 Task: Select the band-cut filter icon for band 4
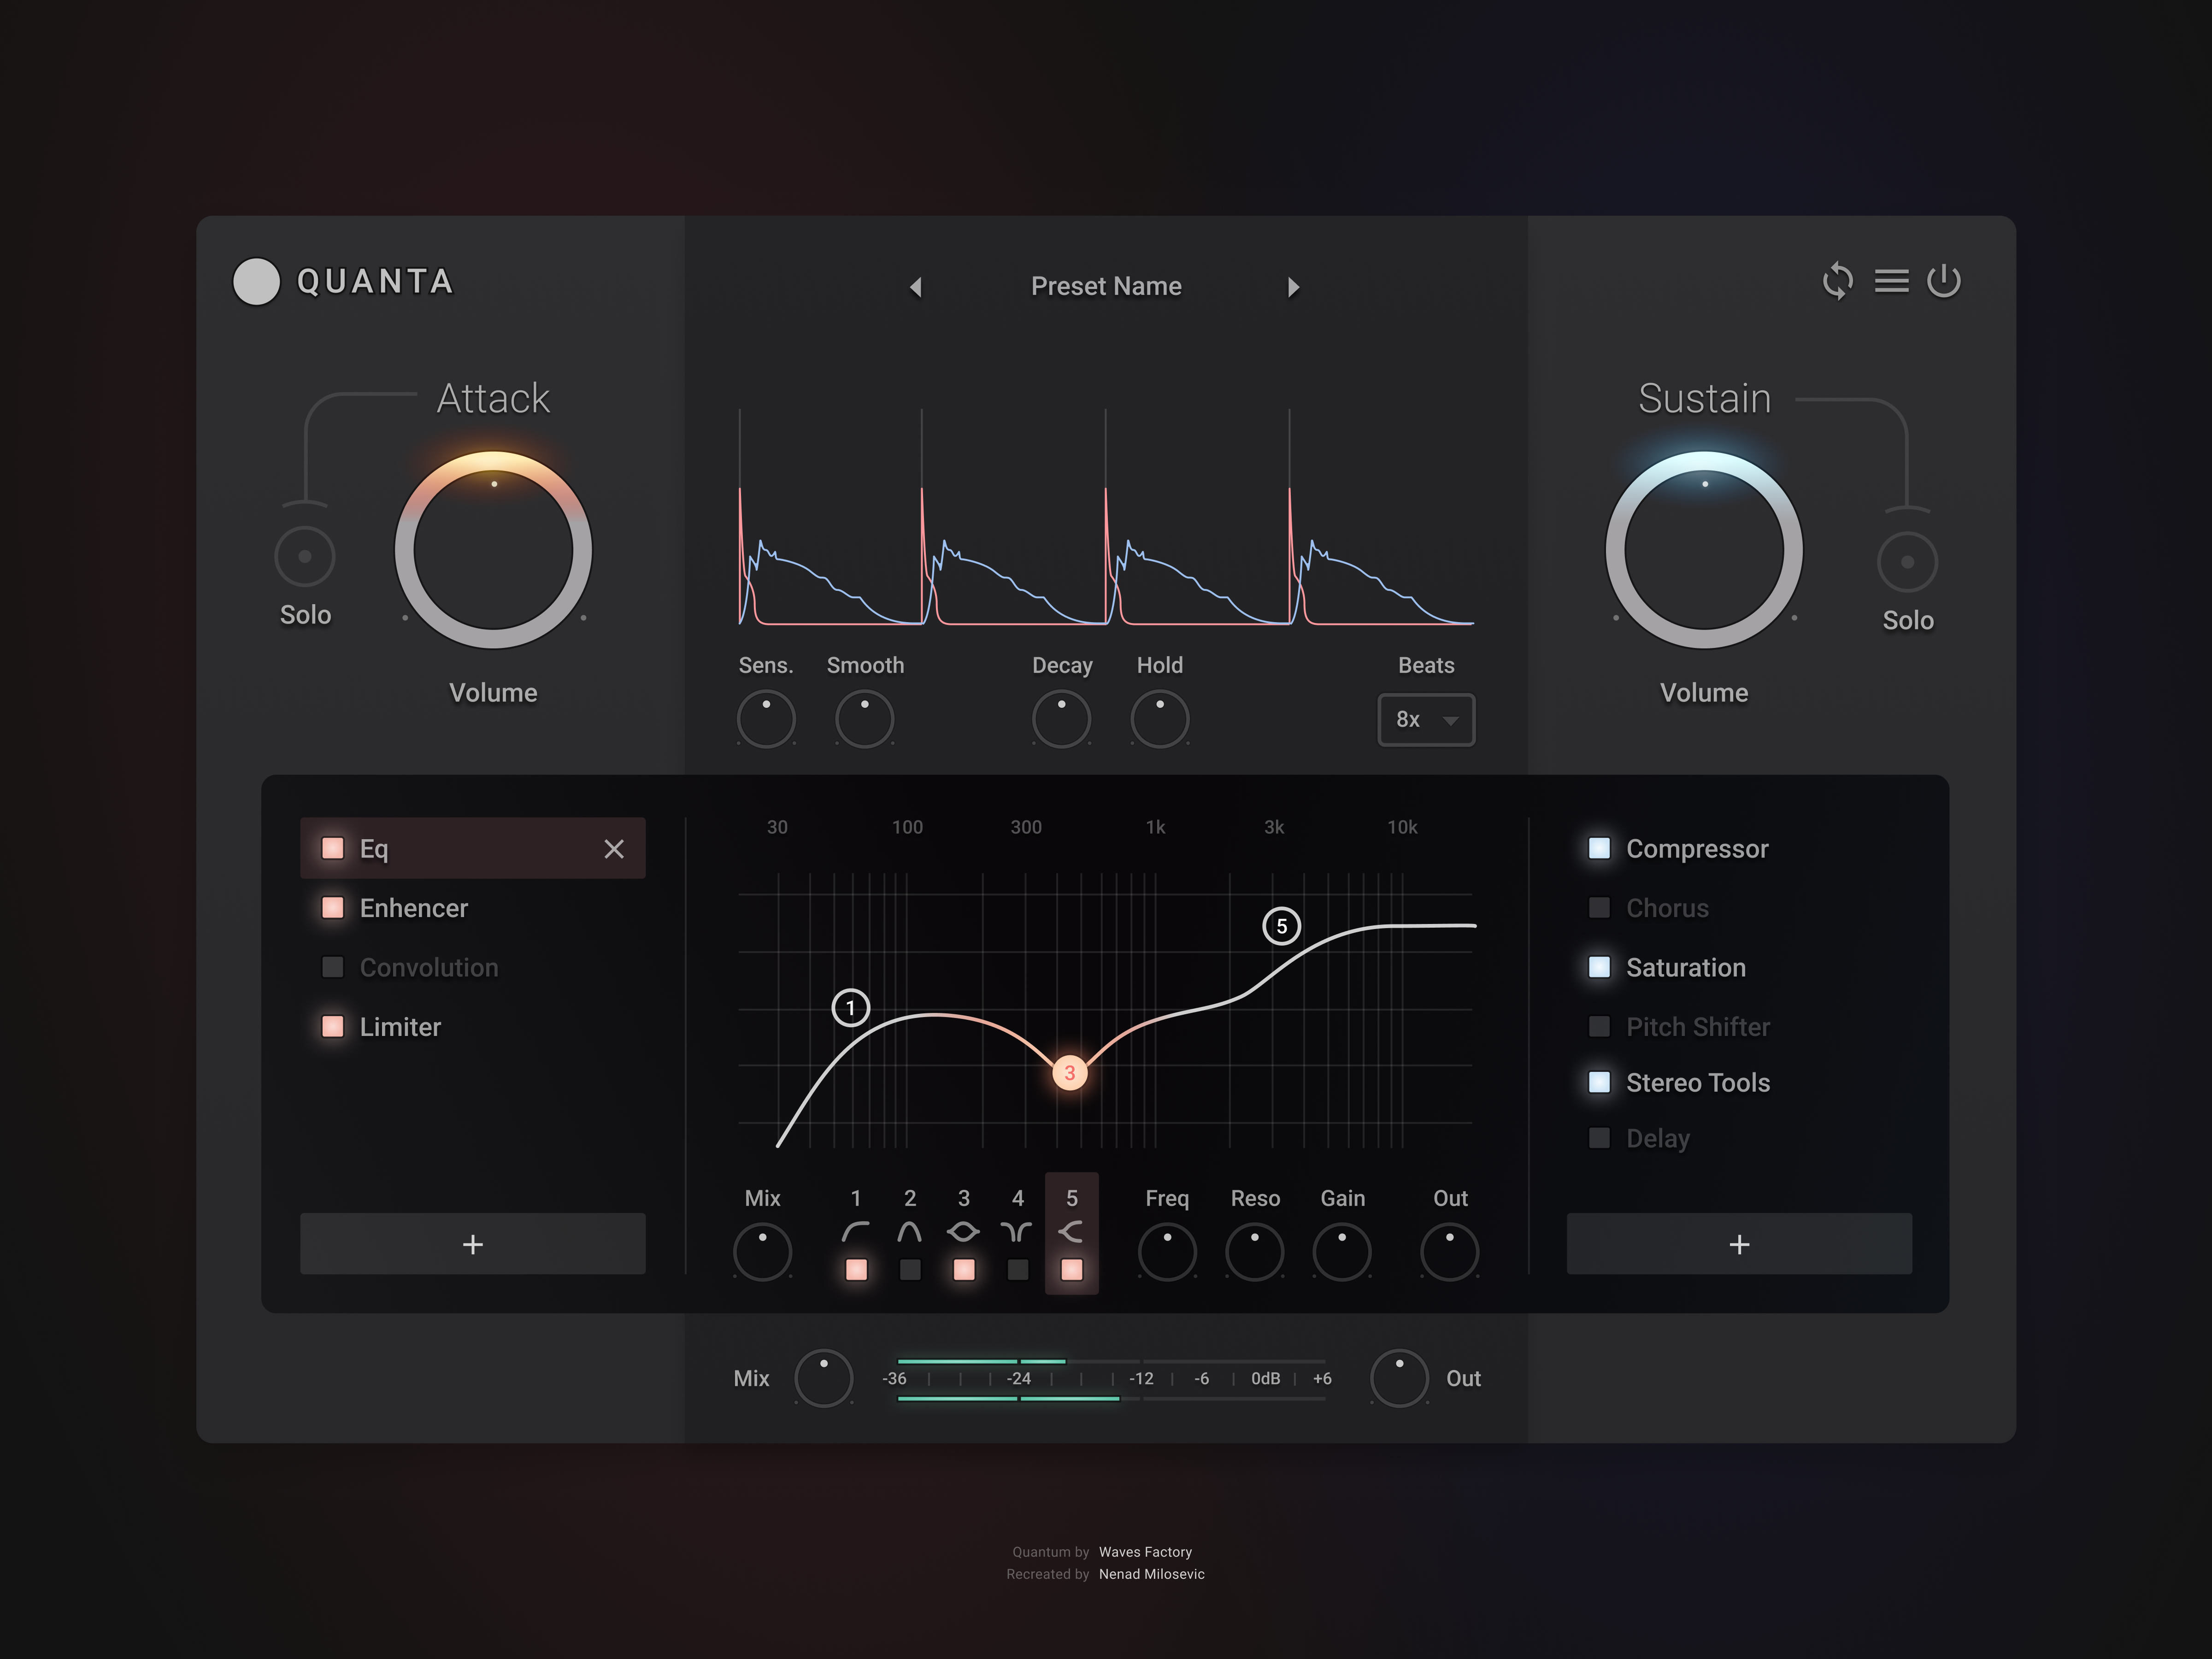pyautogui.click(x=1017, y=1232)
